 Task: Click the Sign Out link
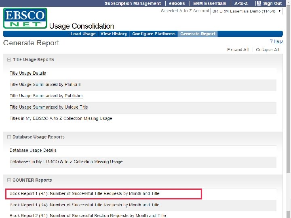[272, 3]
